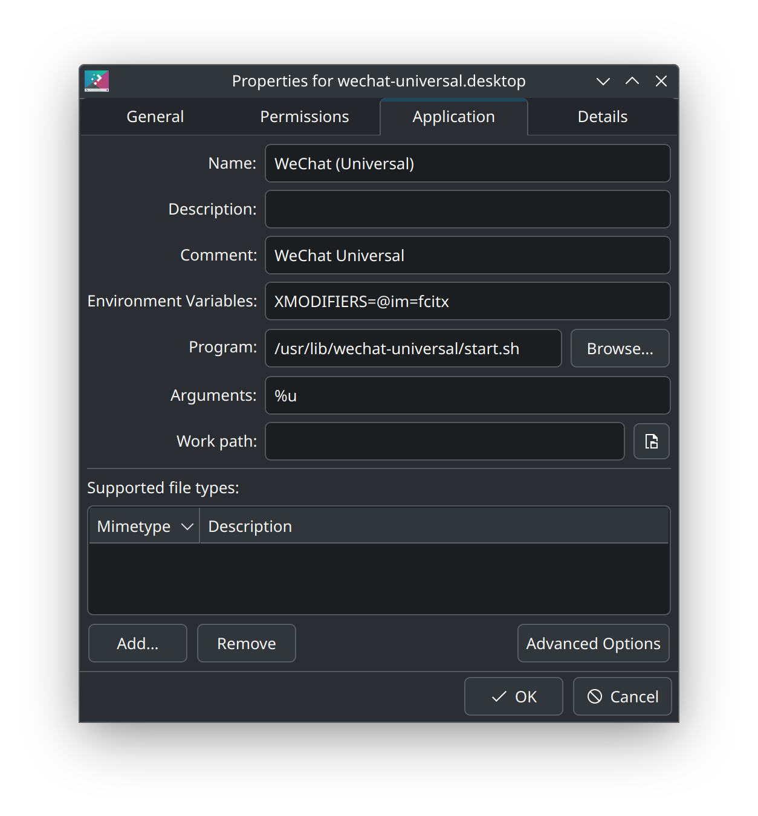
Task: Cancel the properties dialog
Action: (623, 696)
